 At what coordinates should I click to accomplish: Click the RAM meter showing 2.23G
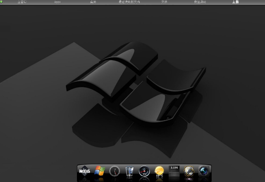click(x=174, y=171)
